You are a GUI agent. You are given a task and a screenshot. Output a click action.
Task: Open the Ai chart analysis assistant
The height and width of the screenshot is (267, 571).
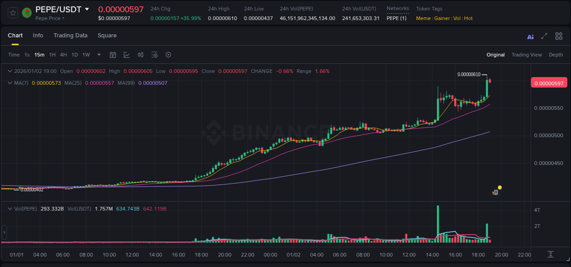(x=530, y=36)
